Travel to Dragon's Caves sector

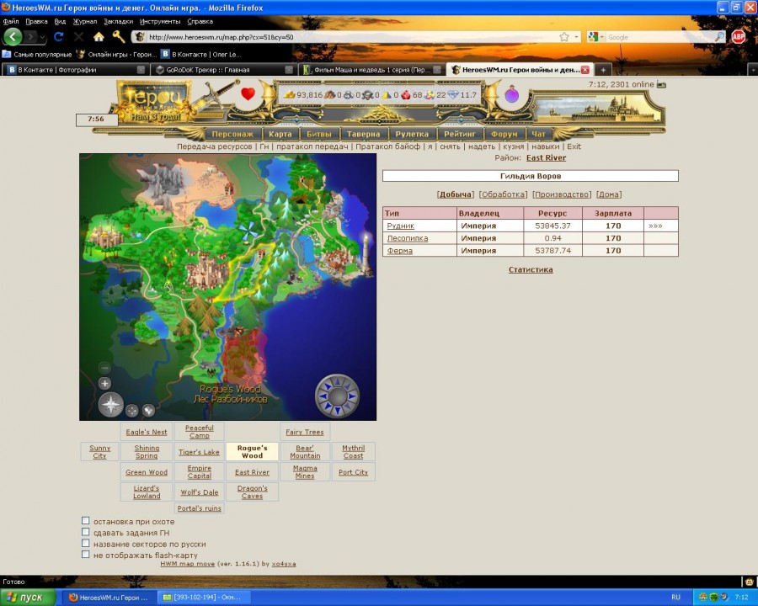pos(253,492)
